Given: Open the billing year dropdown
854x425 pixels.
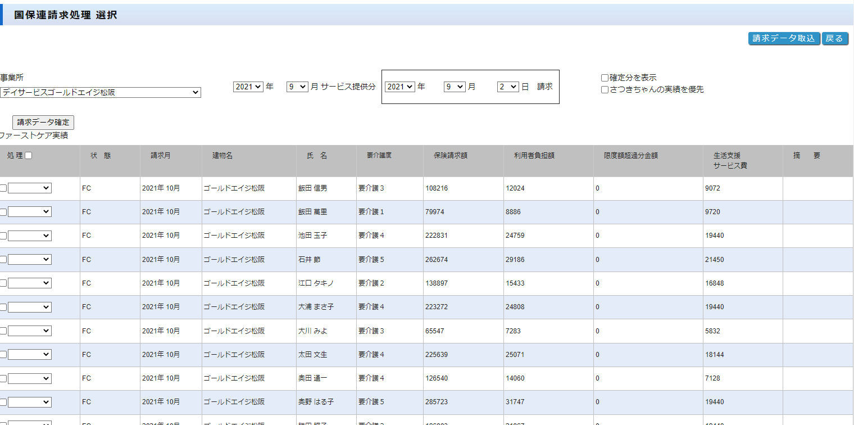Looking at the screenshot, I should [399, 87].
